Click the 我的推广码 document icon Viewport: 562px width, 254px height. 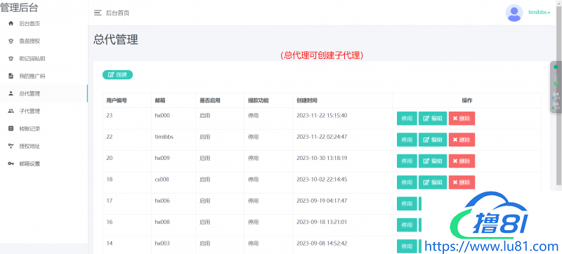(x=11, y=76)
